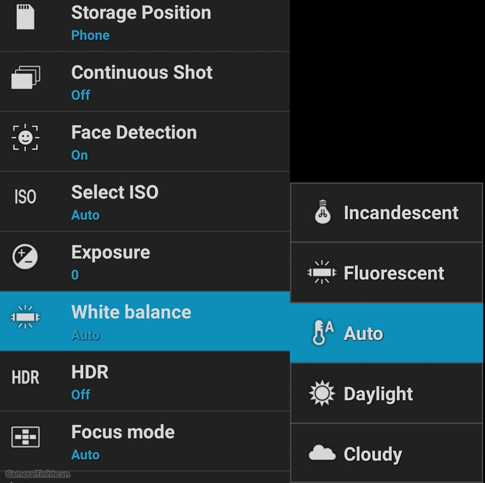Open the Exposure value adjustment
The width and height of the screenshot is (485, 483).
[145, 262]
